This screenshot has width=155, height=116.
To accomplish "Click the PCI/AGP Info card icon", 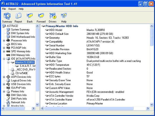I will pos(8,48).
